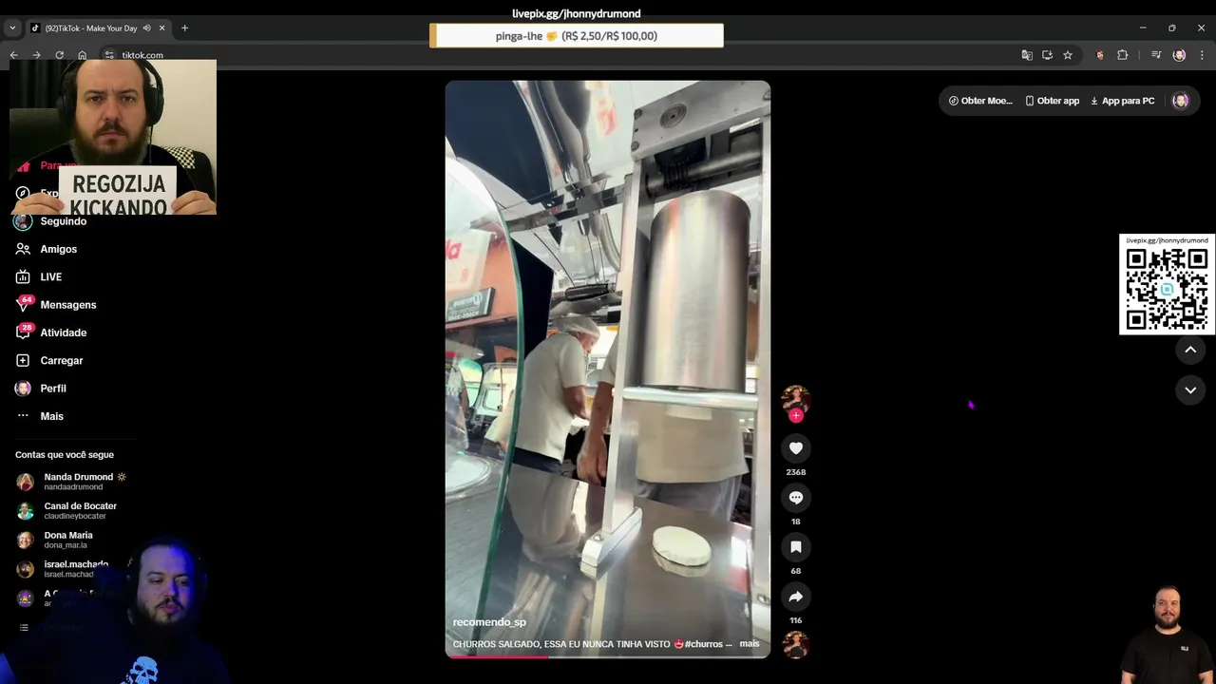Open the browser extensions puzzle icon
1216x684 pixels.
pos(1122,55)
